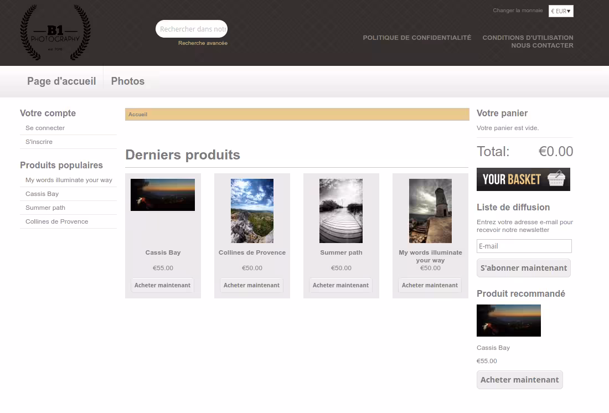Click the Se connecter sidebar link
The height and width of the screenshot is (413, 609).
tap(45, 128)
